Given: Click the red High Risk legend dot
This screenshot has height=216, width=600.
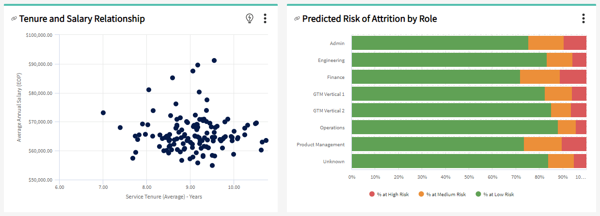Looking at the screenshot, I should coord(372,194).
